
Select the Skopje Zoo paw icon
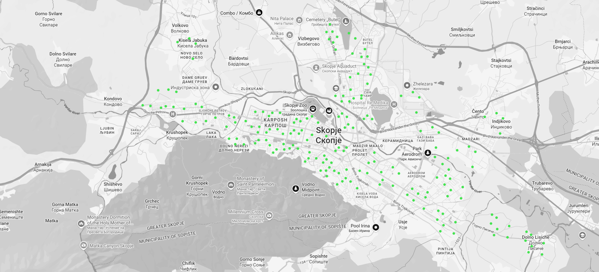pyautogui.click(x=313, y=109)
